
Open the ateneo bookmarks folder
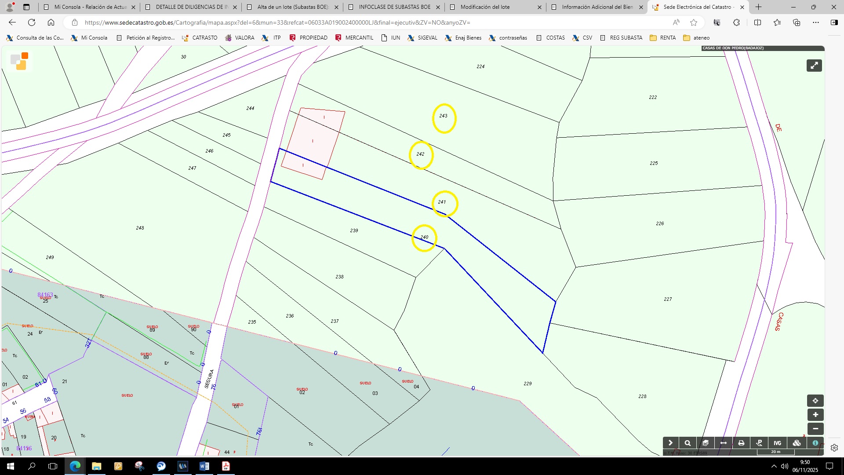point(696,38)
